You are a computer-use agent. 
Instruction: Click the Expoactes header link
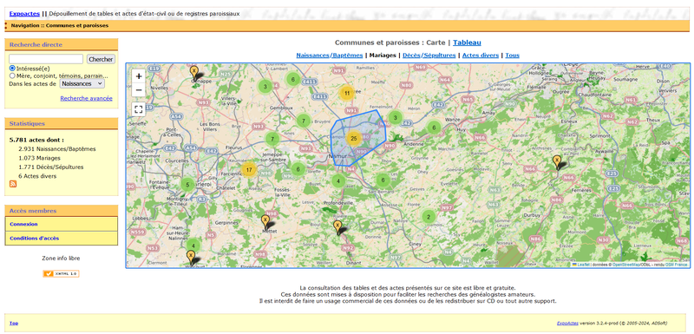pyautogui.click(x=24, y=14)
